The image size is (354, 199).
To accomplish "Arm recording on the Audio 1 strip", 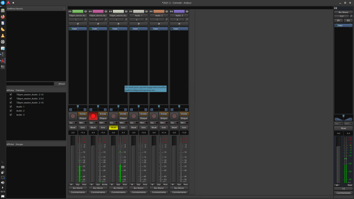I will click(x=134, y=116).
